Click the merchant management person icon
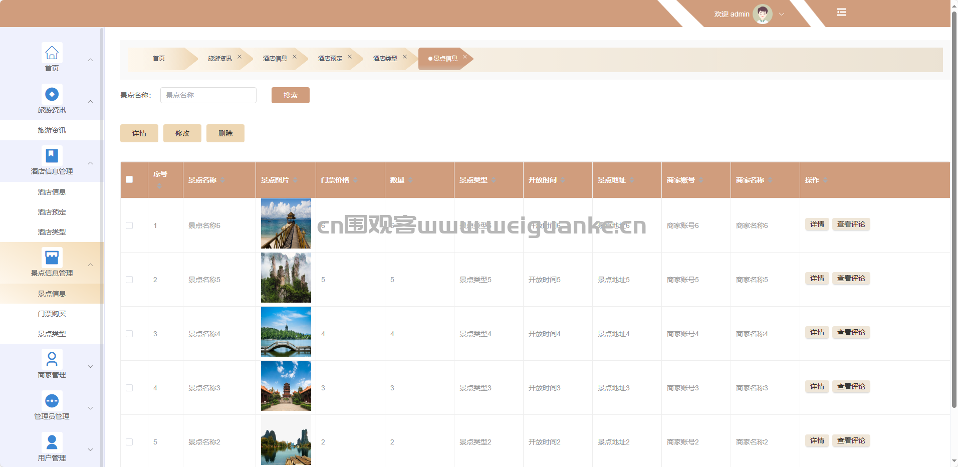 [x=52, y=359]
